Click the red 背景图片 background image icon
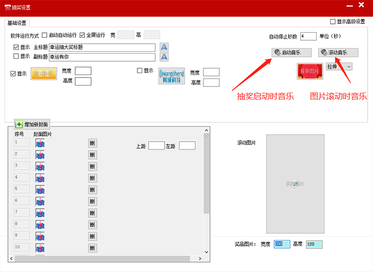The height and width of the screenshot is (272, 373). [x=309, y=71]
